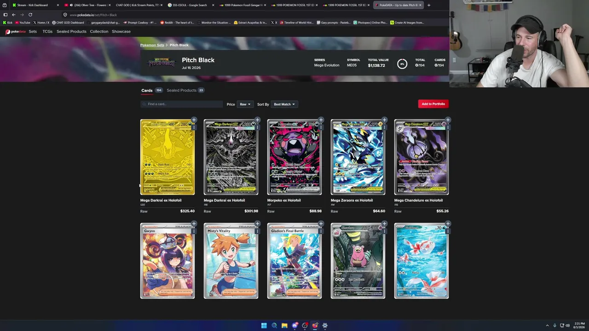Open the Settings gear on the taskbar

[x=325, y=325]
